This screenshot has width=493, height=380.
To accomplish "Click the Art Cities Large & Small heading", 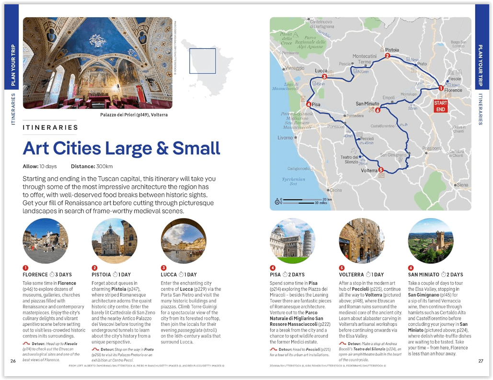I will 121,148.
